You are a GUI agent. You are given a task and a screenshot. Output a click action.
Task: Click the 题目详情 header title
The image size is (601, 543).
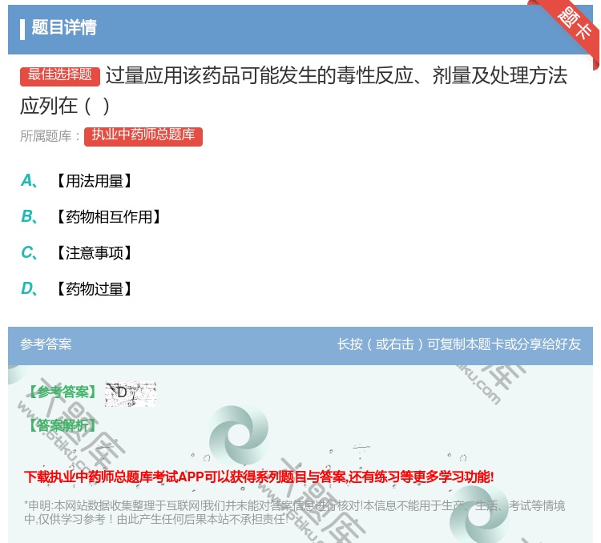(64, 28)
